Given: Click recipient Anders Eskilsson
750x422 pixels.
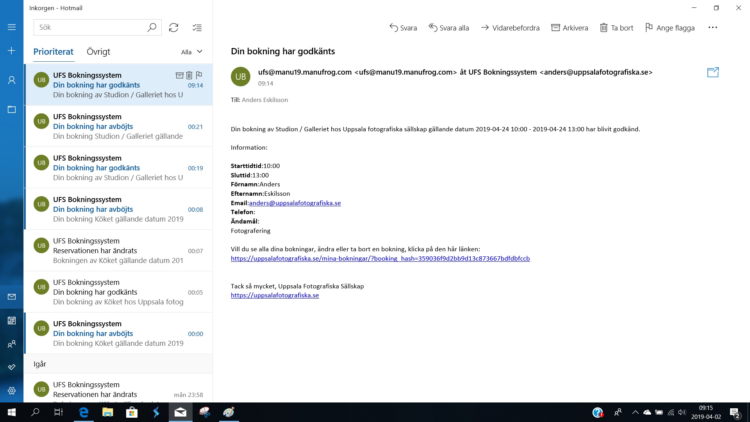Looking at the screenshot, I should coord(265,100).
